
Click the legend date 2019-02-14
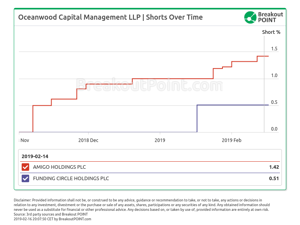35,157
